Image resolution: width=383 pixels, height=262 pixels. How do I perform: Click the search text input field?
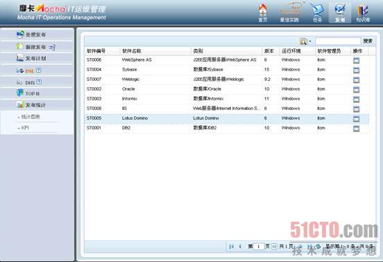click(x=338, y=41)
